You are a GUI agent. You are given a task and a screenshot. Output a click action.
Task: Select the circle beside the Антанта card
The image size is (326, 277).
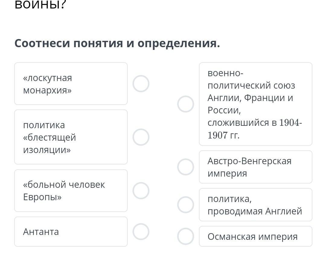click(141, 232)
